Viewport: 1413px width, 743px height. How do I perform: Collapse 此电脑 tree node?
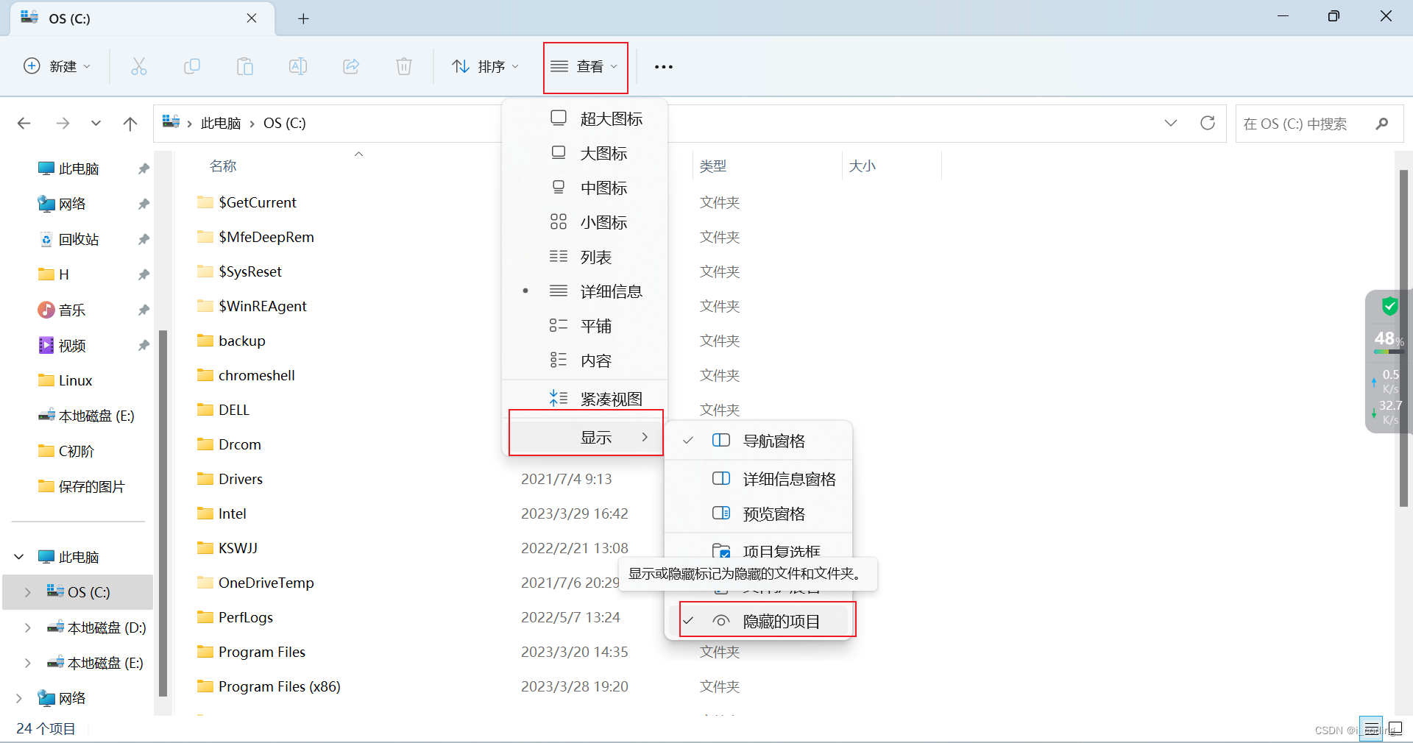(19, 557)
